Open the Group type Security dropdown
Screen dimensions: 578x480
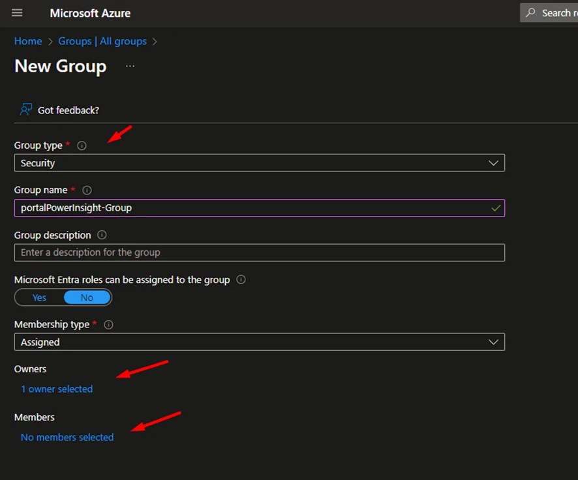pyautogui.click(x=260, y=163)
